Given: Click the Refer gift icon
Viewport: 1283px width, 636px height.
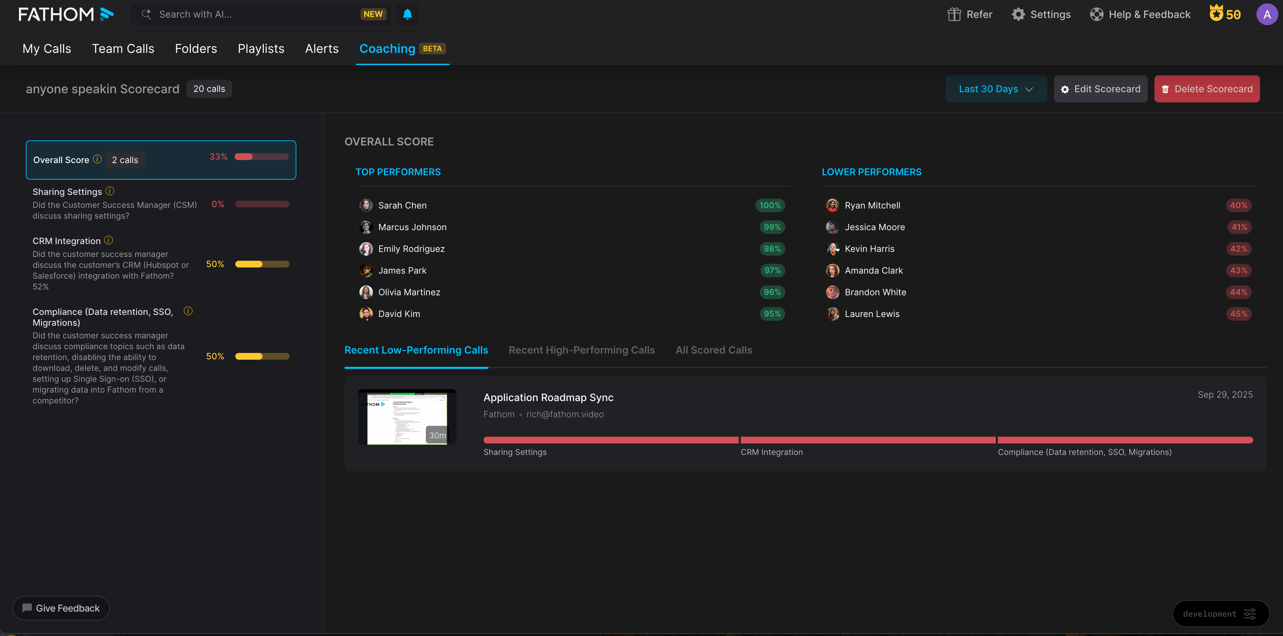Looking at the screenshot, I should [954, 15].
